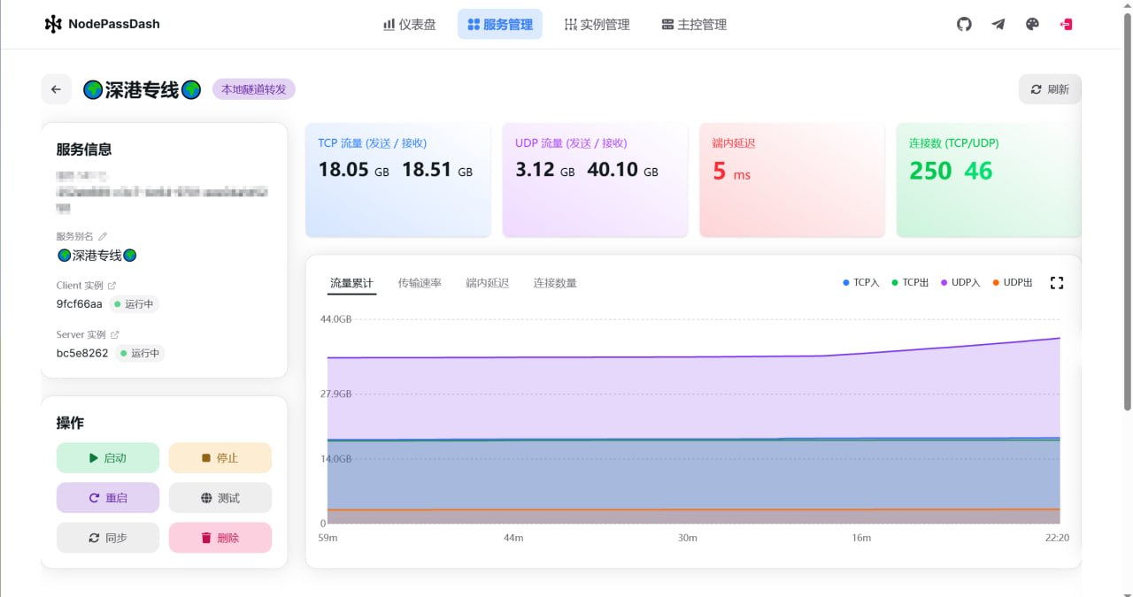Screen dimensions: 1133x597
Task: Click 运行中 status beside 9fcf66aa
Action: [x=135, y=304]
